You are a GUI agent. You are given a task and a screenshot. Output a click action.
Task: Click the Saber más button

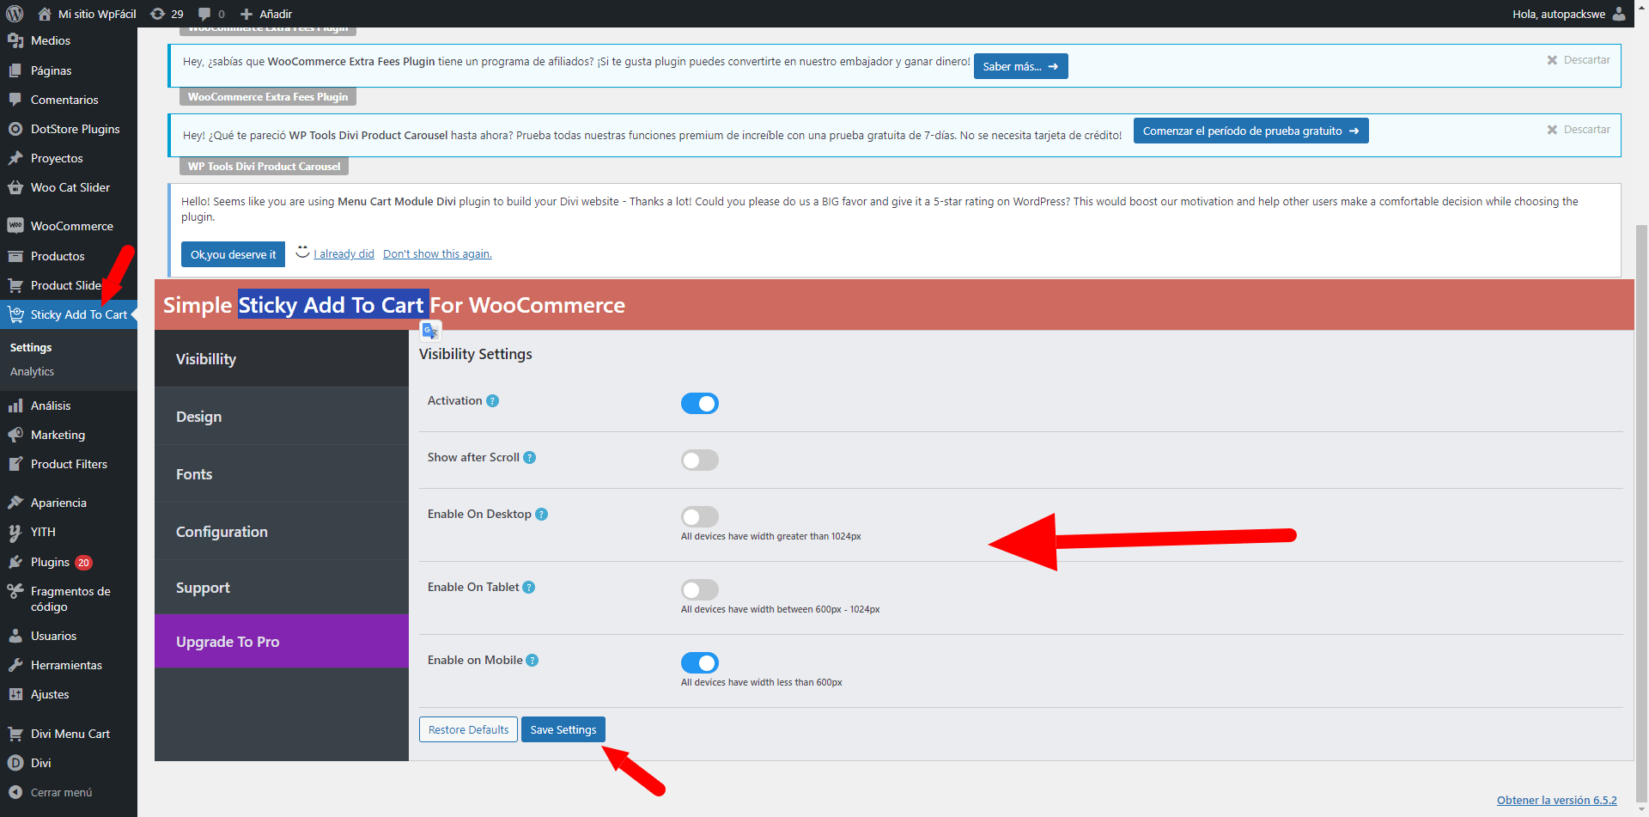(x=1020, y=66)
